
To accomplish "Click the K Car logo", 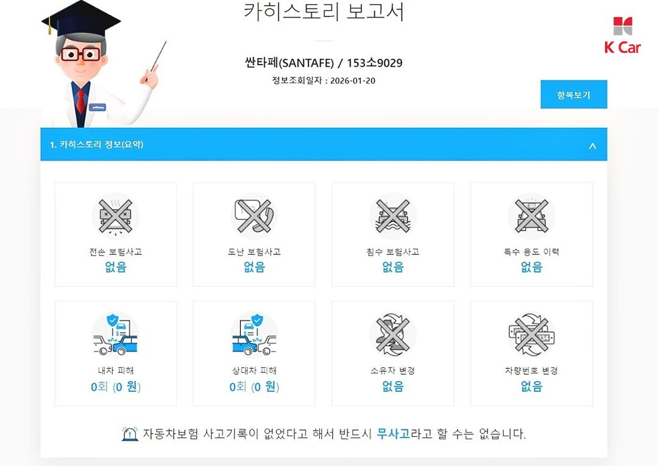I will (x=623, y=36).
